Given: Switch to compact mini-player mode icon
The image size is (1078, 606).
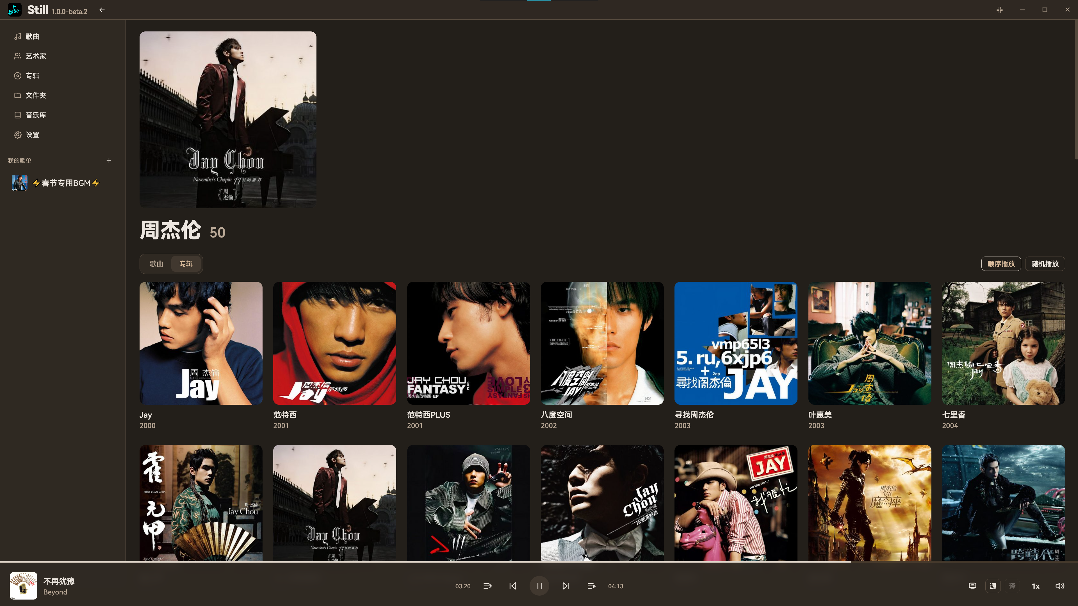Looking at the screenshot, I should pyautogui.click(x=999, y=10).
